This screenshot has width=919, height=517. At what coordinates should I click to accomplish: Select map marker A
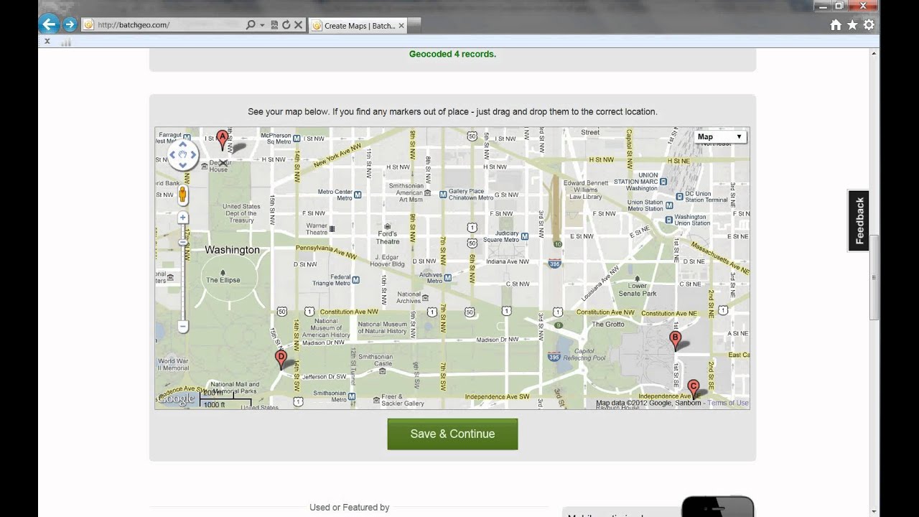[222, 139]
